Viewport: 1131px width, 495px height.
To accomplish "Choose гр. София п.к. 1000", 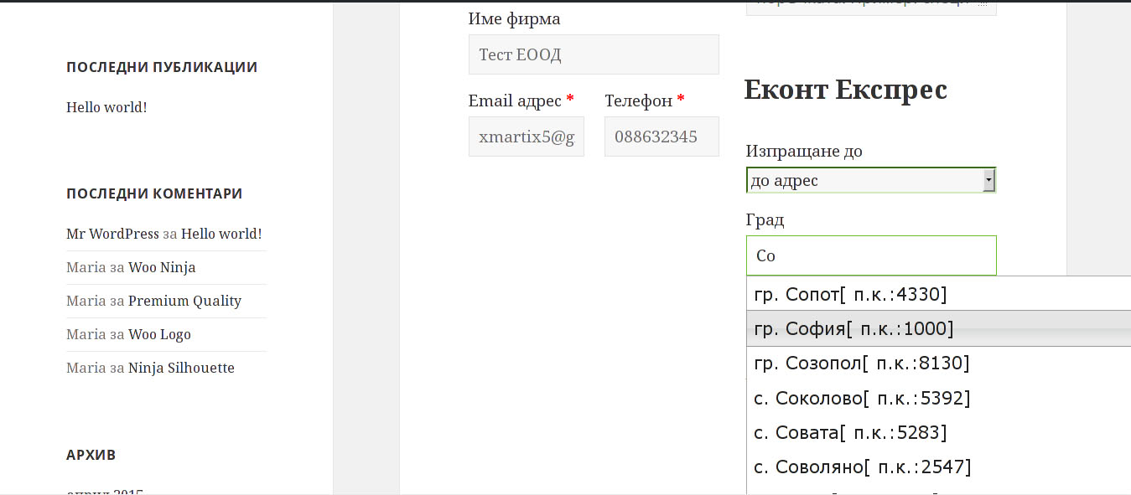I will tap(938, 328).
